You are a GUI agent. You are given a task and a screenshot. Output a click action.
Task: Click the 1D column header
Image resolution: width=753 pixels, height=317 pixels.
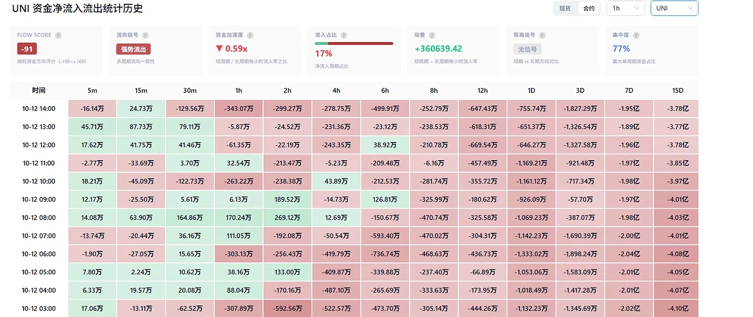[x=532, y=90]
